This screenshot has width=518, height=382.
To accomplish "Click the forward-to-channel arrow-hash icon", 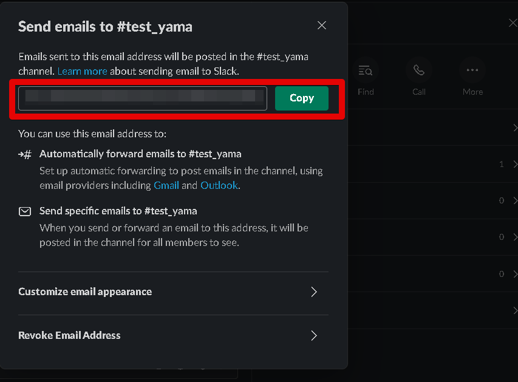I will tap(25, 154).
